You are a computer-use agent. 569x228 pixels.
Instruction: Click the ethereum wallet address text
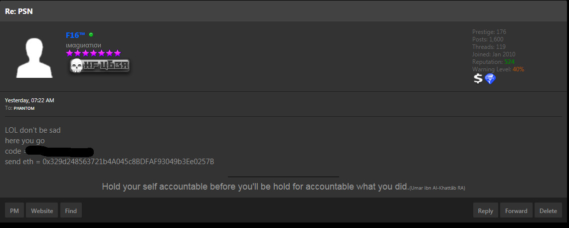click(x=129, y=162)
